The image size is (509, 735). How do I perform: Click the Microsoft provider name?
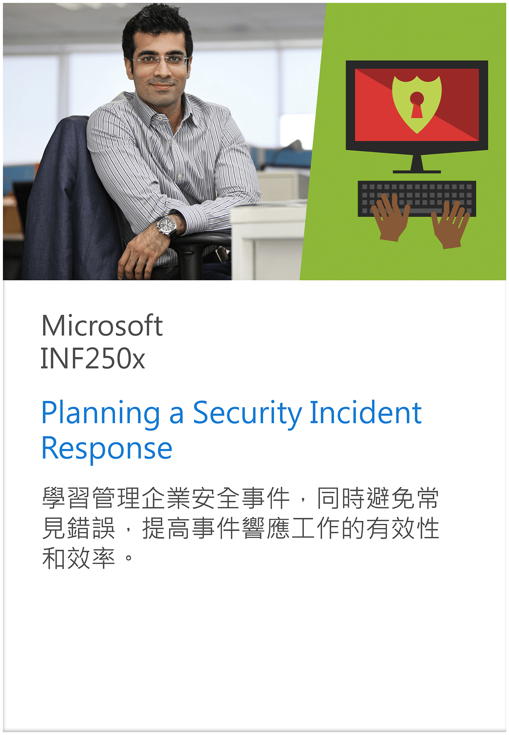point(102,325)
